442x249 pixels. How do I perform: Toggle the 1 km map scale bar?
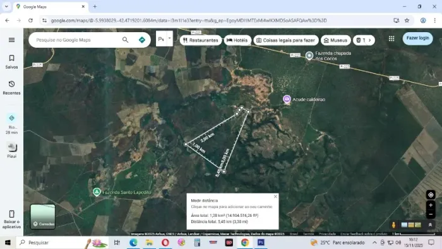414,234
